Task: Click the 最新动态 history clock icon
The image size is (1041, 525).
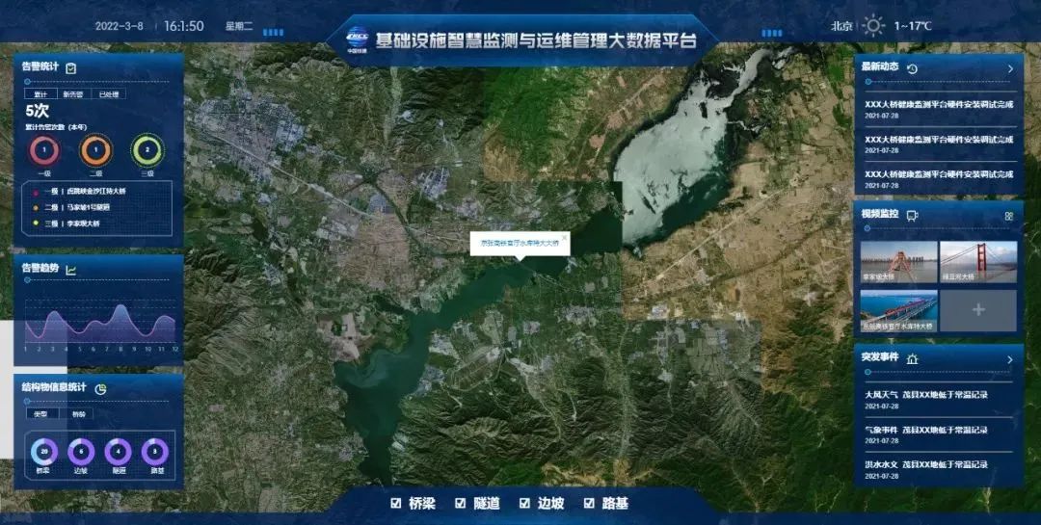Action: click(x=912, y=68)
